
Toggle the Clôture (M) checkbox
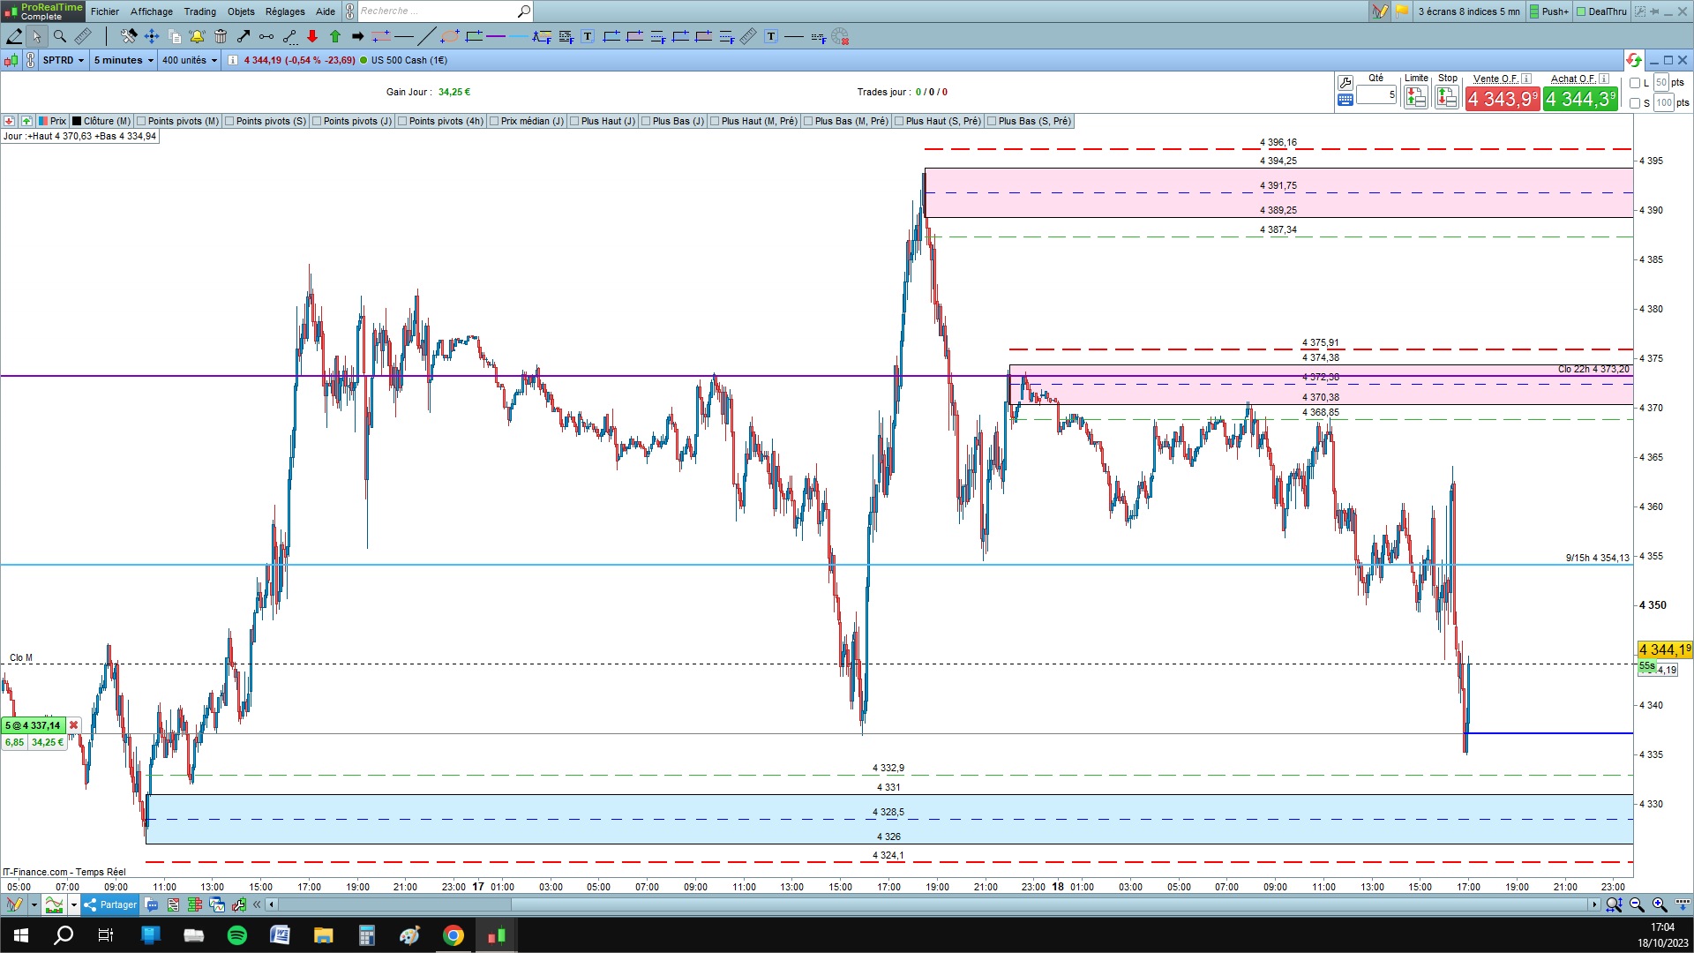77,121
